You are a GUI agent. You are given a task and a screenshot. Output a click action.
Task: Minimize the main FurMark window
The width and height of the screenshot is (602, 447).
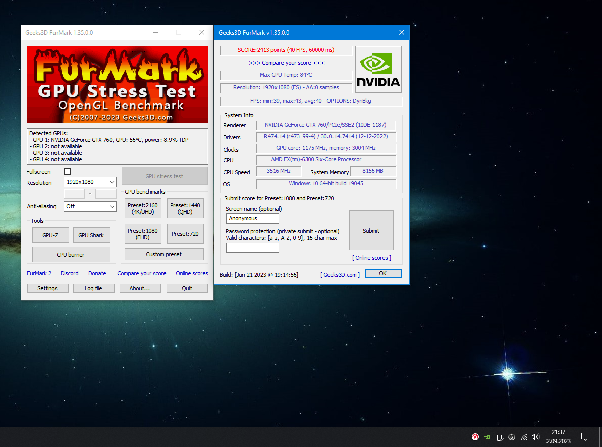click(x=156, y=33)
